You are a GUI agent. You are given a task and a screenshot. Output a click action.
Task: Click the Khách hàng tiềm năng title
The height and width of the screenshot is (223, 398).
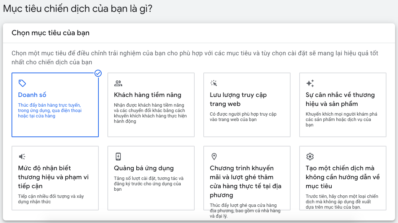click(147, 95)
